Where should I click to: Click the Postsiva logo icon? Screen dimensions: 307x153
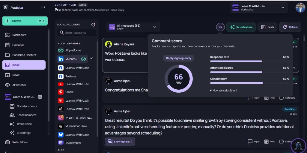click(x=5, y=7)
